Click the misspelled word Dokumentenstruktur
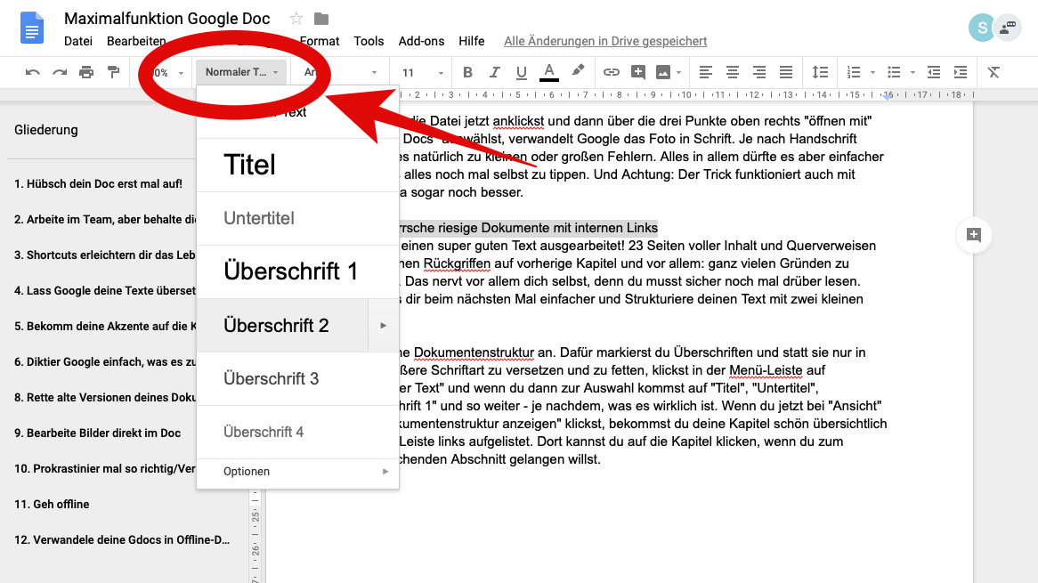 474,352
